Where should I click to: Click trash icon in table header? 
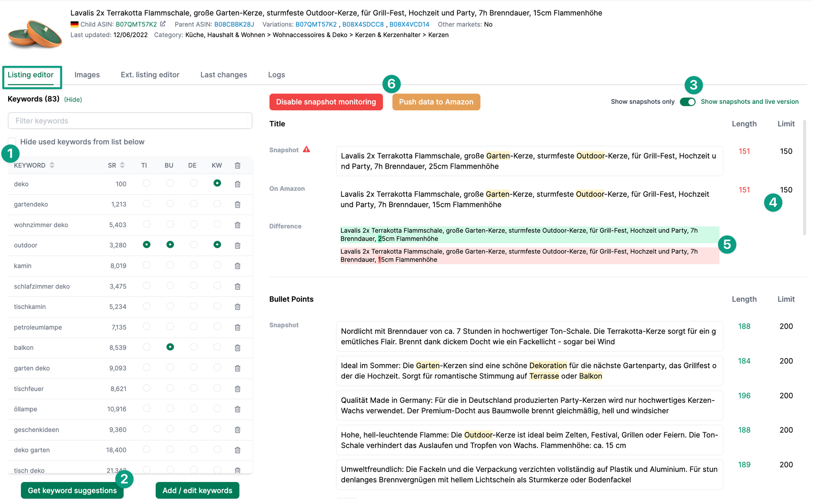coord(237,166)
